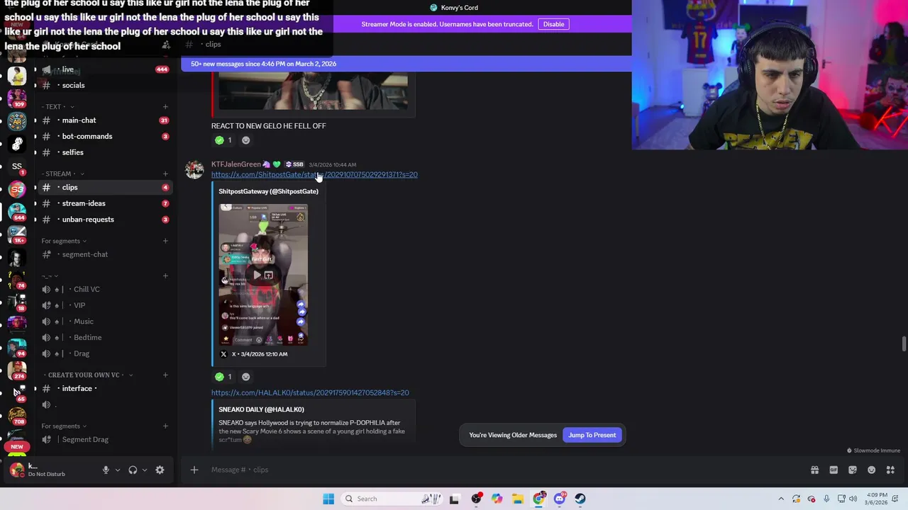Viewport: 908px width, 510px height.
Task: Open the ShitpostGate x.com status link
Action: [314, 174]
